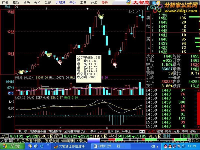The width and height of the screenshot is (200, 150).
Task: Open the first QQ penguin tray icon
Action: pyautogui.click(x=165, y=146)
